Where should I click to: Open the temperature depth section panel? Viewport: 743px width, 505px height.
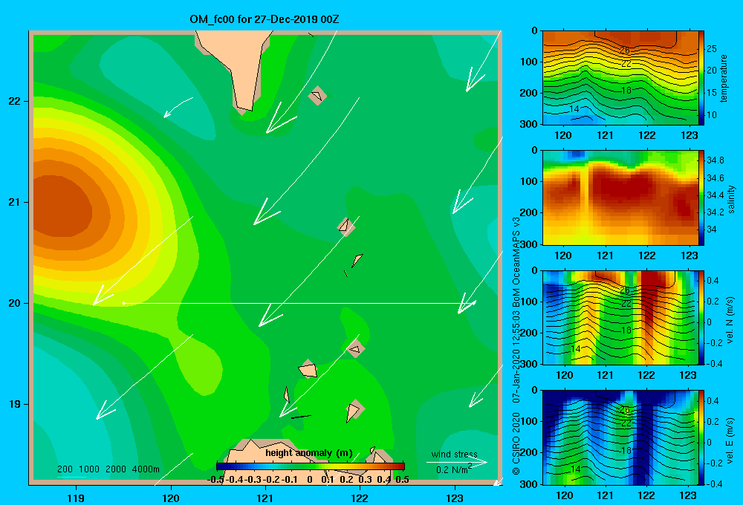[620, 78]
